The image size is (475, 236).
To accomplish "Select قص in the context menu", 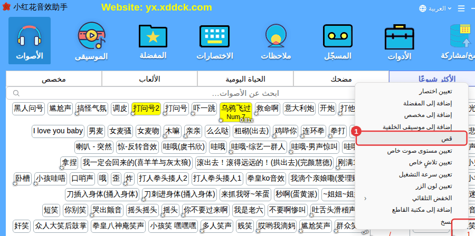I will (411, 139).
